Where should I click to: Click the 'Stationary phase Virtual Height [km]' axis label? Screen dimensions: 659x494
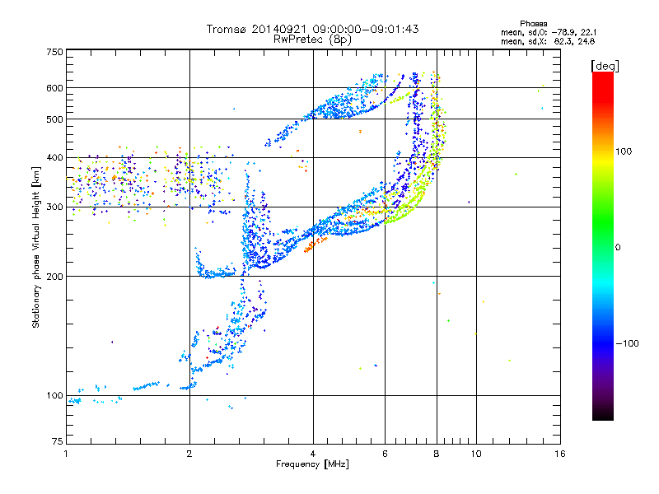(x=36, y=247)
